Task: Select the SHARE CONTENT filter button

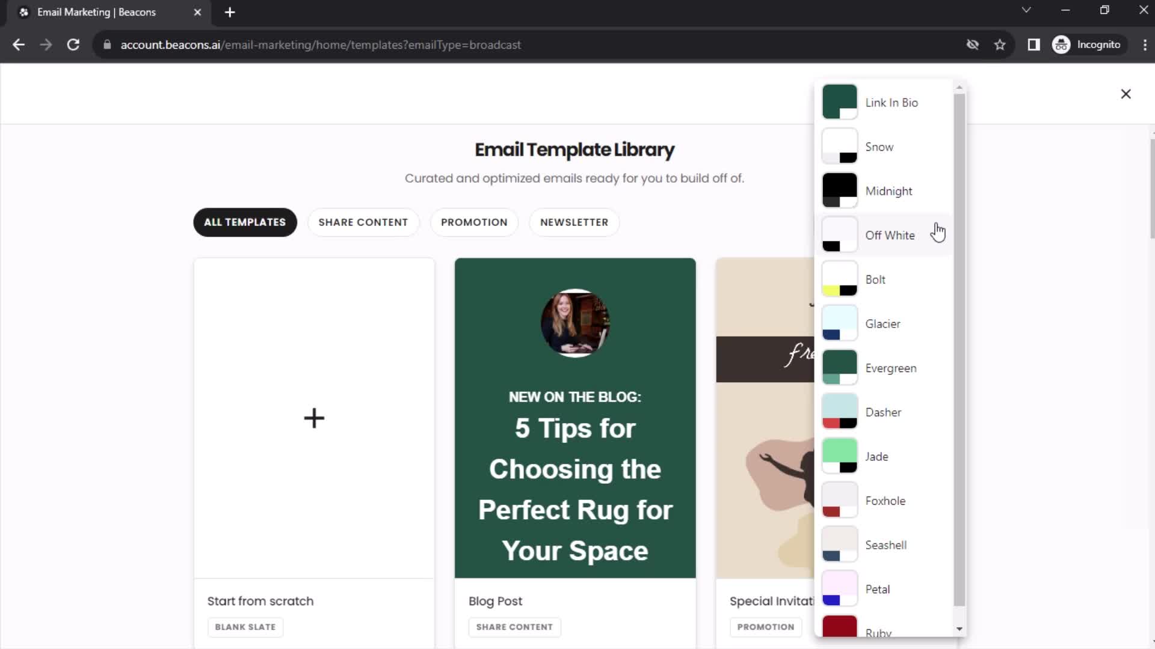Action: (x=364, y=222)
